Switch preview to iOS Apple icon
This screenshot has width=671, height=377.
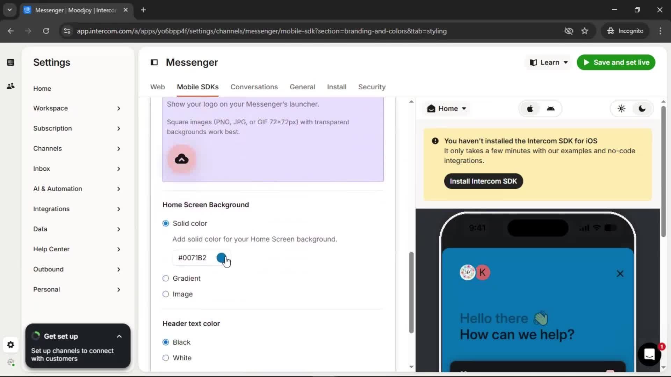pyautogui.click(x=530, y=109)
